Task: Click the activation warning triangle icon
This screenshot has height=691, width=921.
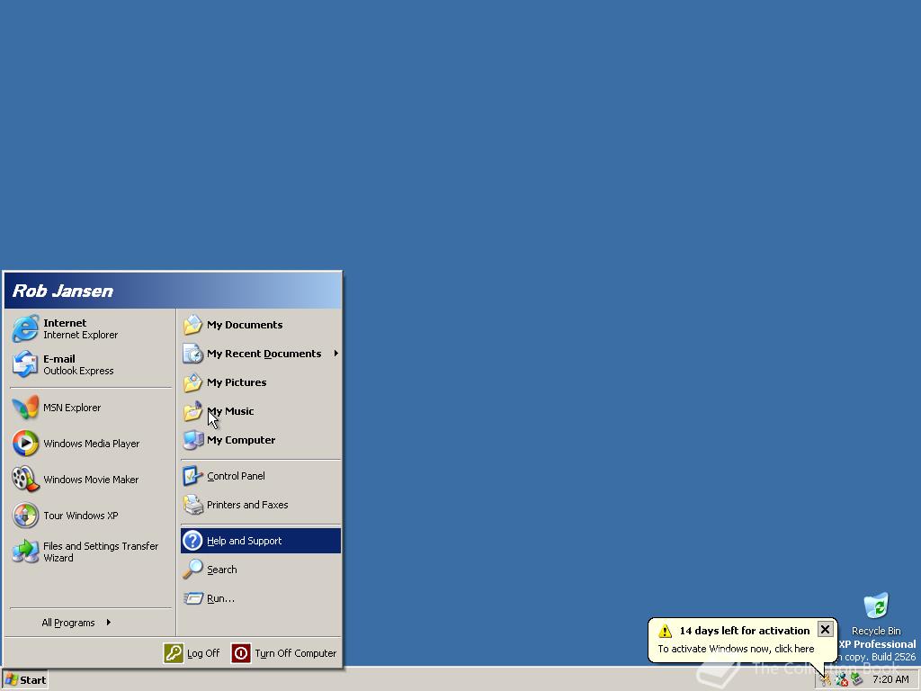Action: tap(665, 631)
